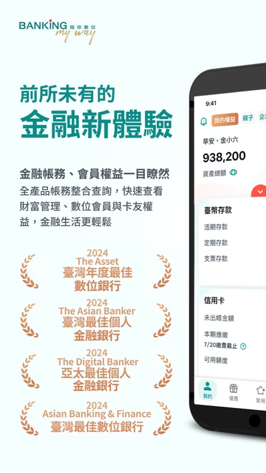Expand the red chevron down button
The width and height of the screenshot is (266, 473).
coord(259,191)
